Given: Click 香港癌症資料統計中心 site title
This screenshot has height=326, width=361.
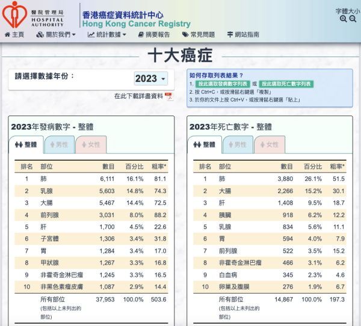Looking at the screenshot, I should (123, 15).
